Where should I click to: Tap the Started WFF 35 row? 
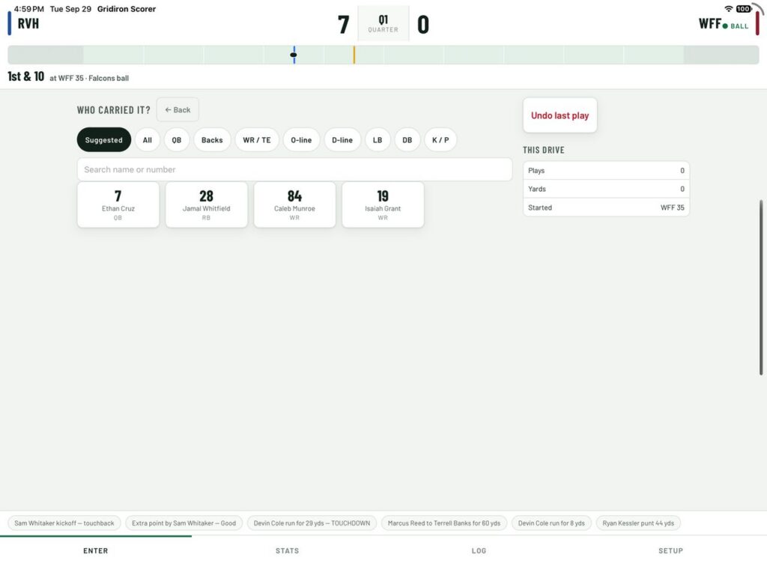(606, 207)
